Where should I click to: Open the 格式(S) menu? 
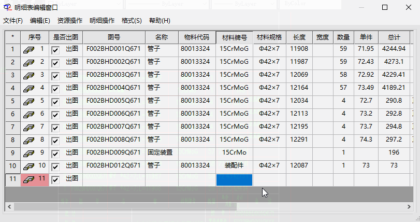[132, 21]
